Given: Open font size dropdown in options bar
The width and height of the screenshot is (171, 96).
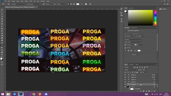Looking at the screenshot, I should pos(52,4).
